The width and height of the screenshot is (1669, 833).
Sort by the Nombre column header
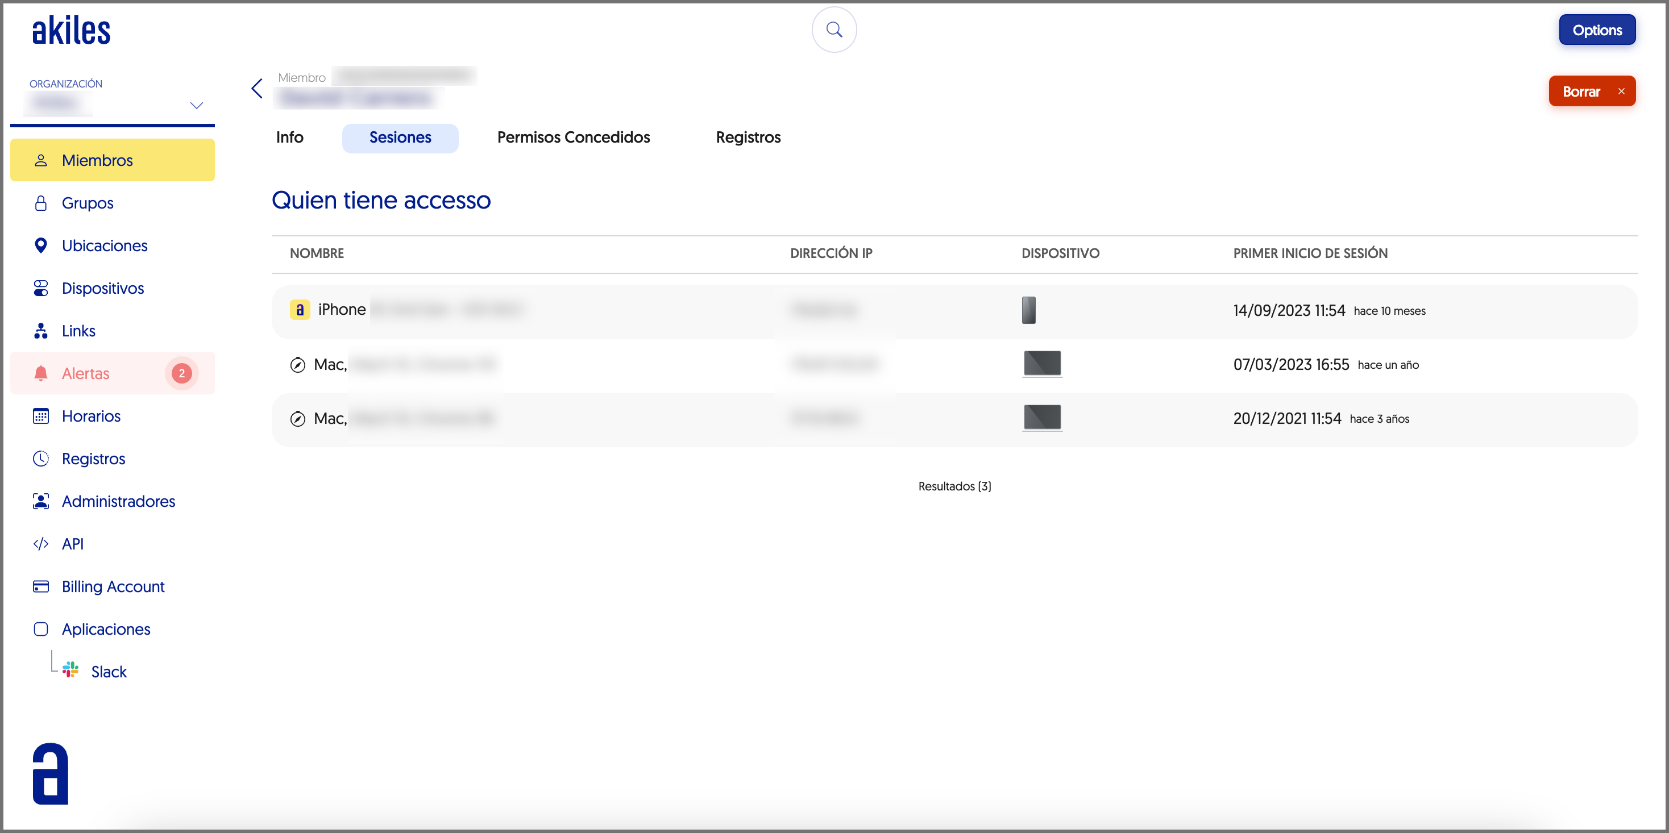point(317,253)
